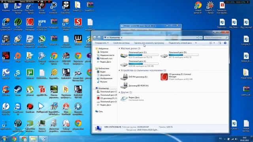Open HSPA Locker desktop shortcut

[x=42, y=24]
